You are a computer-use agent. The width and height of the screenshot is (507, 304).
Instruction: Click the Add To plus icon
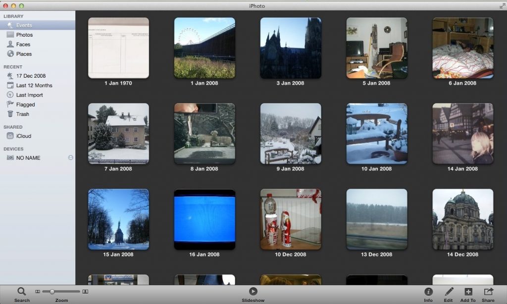(468, 292)
